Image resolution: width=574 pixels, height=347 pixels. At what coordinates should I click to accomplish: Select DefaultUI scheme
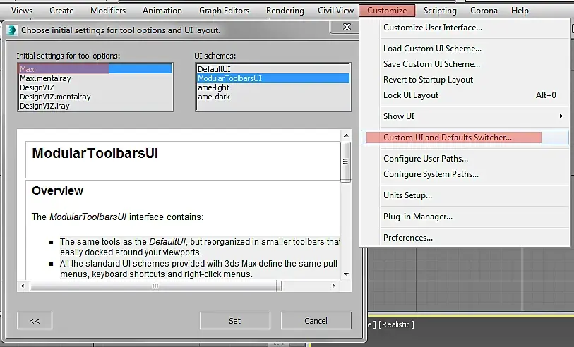coord(273,69)
